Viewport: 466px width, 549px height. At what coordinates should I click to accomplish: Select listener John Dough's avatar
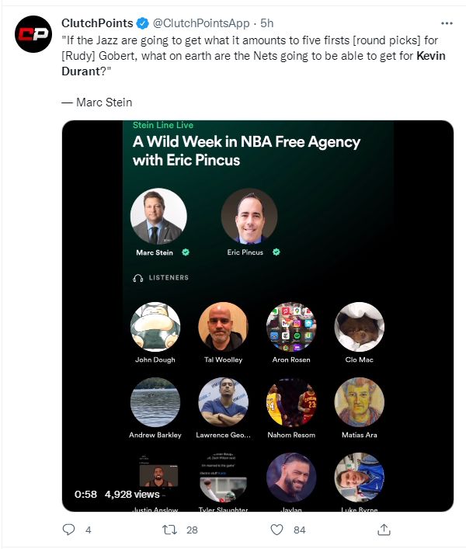pos(155,327)
